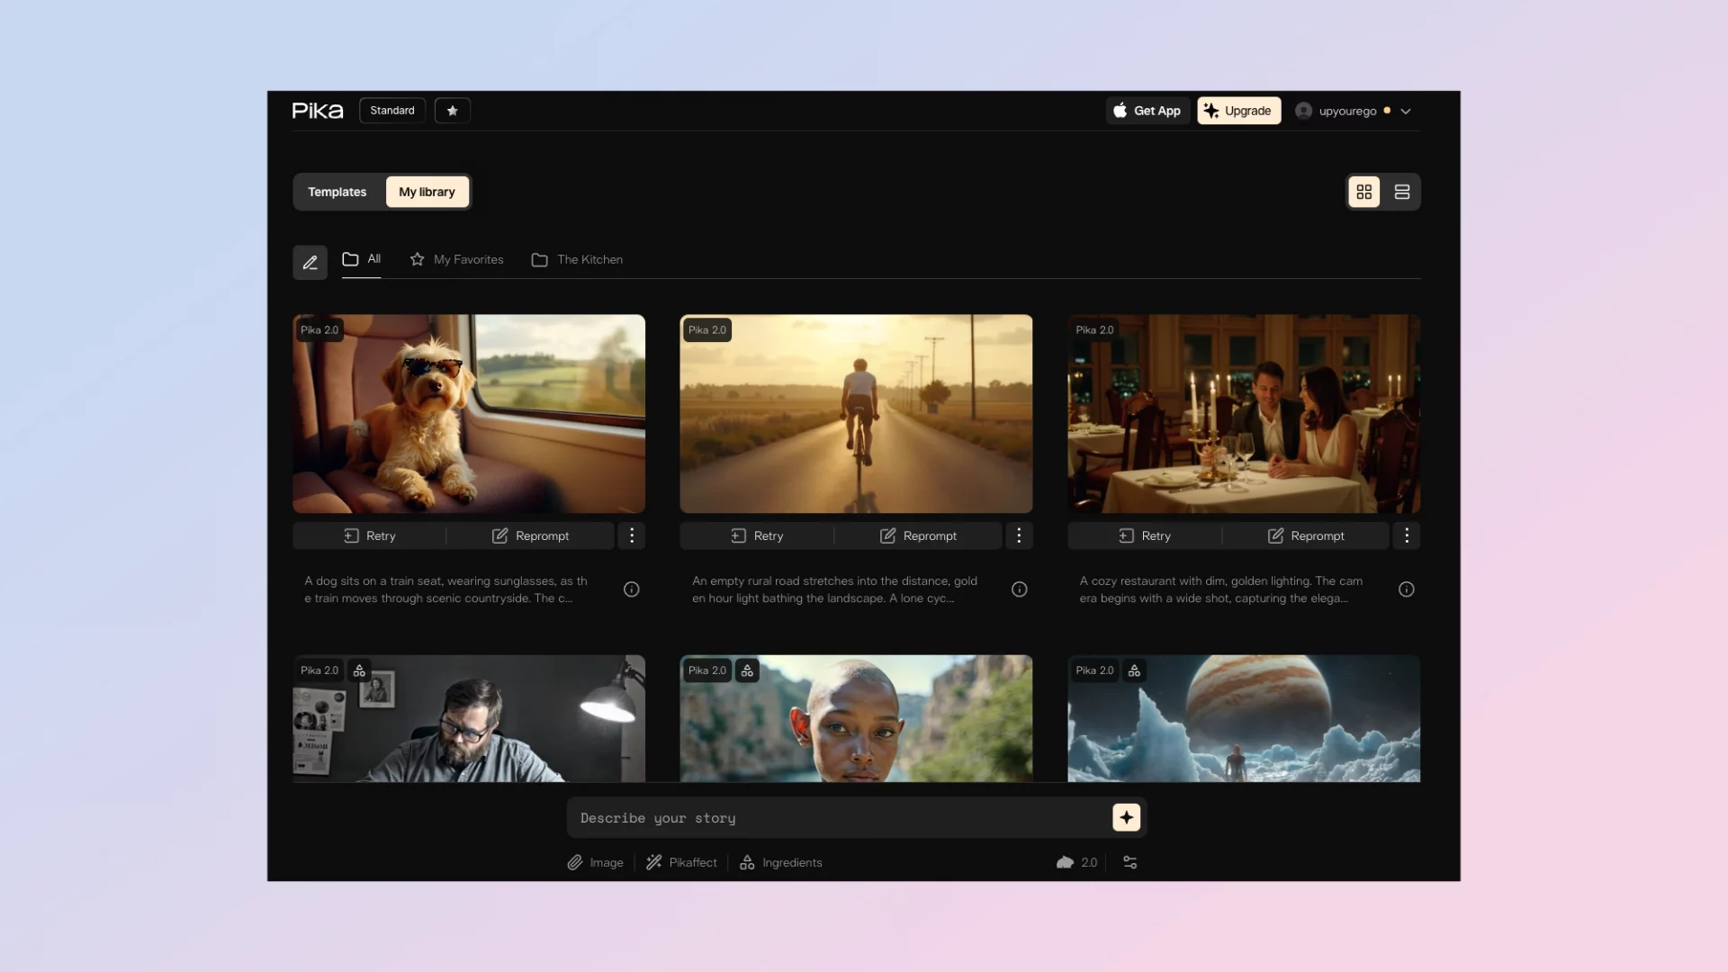Submit prompt with the sparkle generate button
1728x972 pixels.
pos(1126,817)
